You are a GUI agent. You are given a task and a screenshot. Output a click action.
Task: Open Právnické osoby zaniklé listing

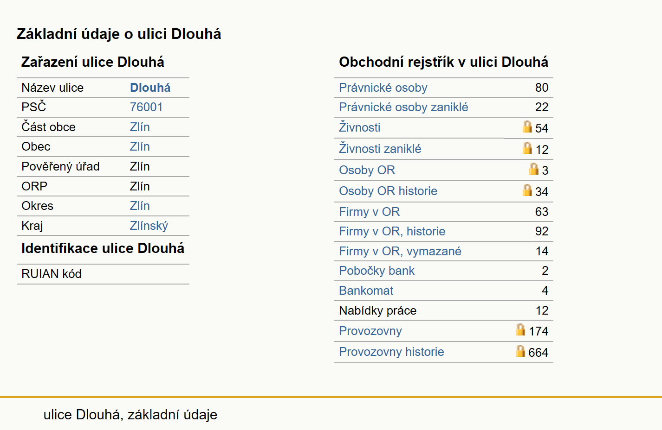[403, 107]
